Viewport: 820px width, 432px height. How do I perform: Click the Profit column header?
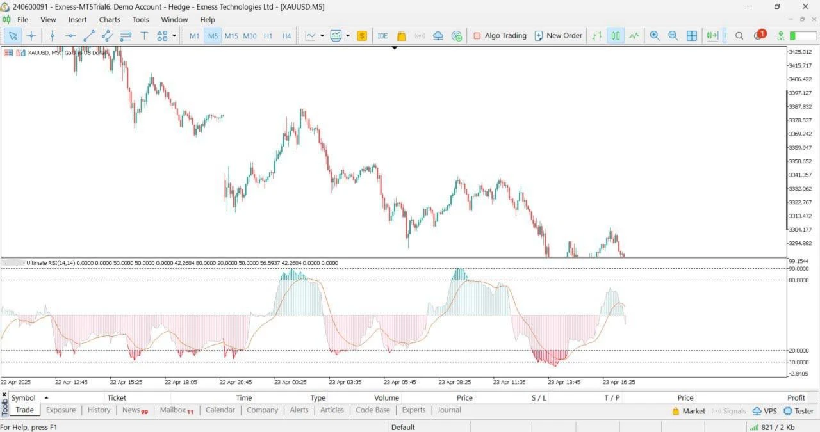(x=796, y=397)
